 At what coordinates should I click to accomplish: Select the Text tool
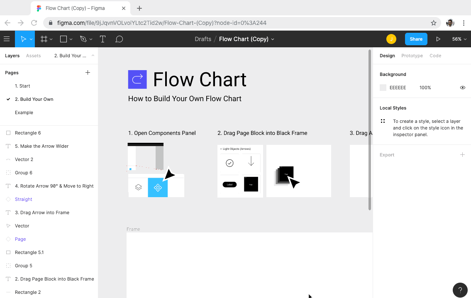click(x=102, y=39)
